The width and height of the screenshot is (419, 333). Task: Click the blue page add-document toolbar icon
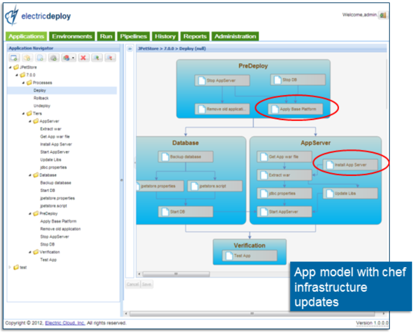pyautogui.click(x=40, y=58)
